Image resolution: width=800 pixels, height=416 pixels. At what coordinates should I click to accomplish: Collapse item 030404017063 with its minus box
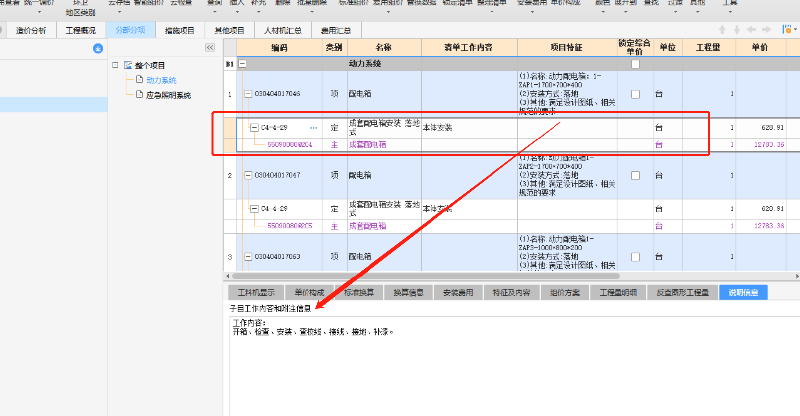pos(248,257)
